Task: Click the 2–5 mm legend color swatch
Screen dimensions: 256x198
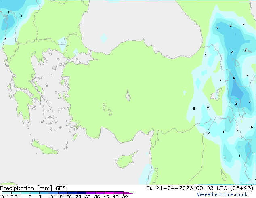Action: coord(35,193)
